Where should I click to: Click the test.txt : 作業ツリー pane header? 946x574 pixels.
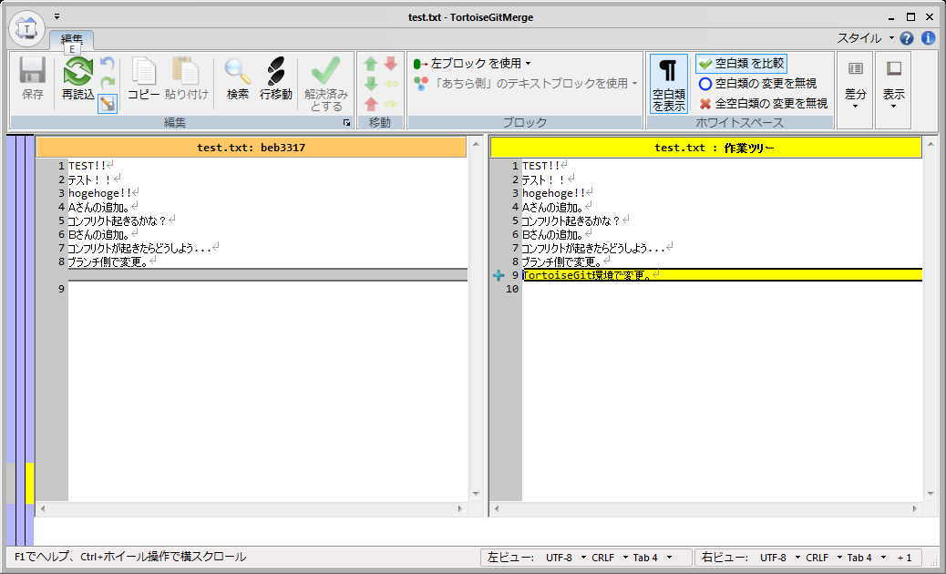705,148
